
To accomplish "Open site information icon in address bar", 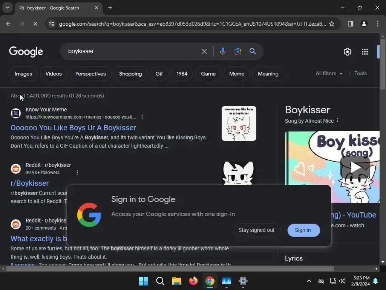I will click(52, 24).
